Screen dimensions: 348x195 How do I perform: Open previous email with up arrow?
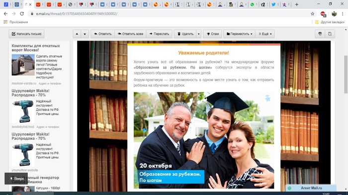[x=77, y=34]
